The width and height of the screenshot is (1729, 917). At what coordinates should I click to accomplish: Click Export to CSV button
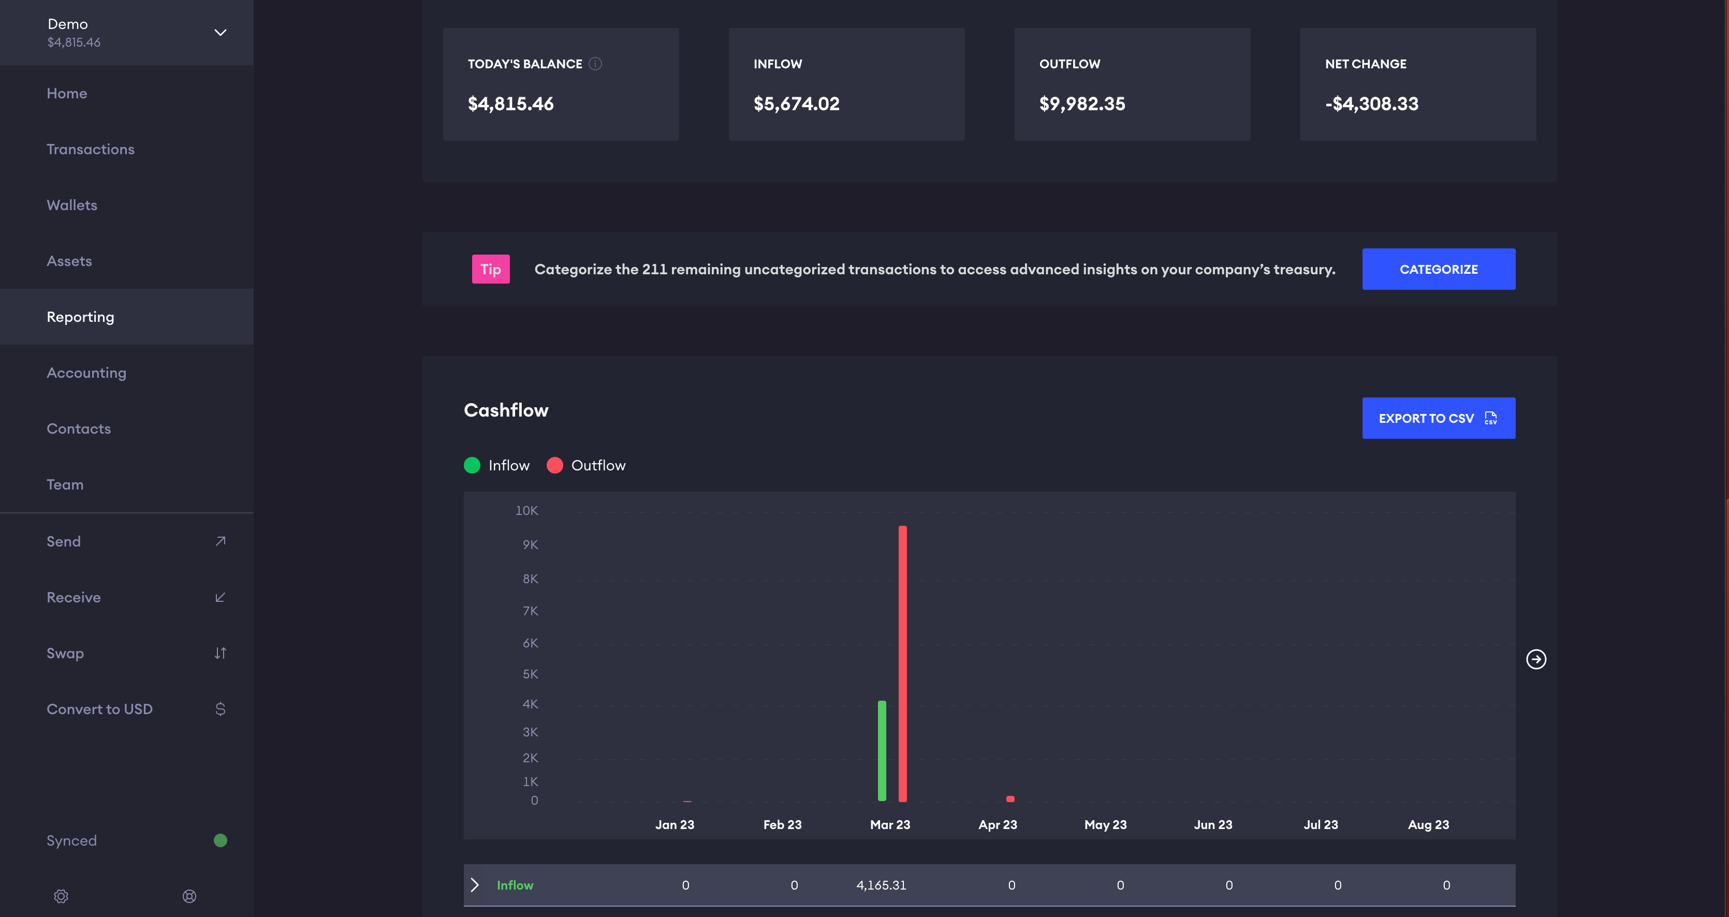pos(1438,418)
